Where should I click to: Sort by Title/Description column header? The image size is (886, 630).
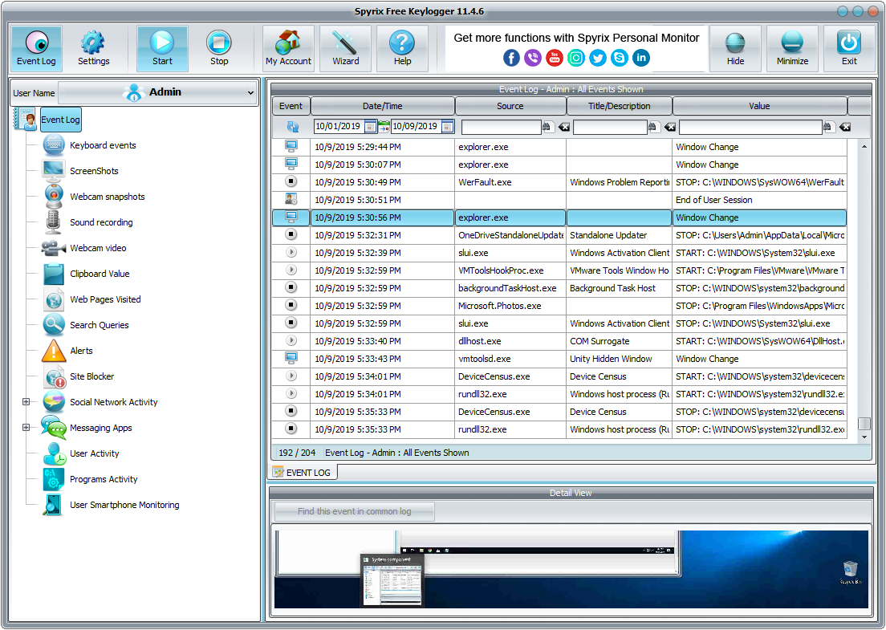pyautogui.click(x=620, y=106)
